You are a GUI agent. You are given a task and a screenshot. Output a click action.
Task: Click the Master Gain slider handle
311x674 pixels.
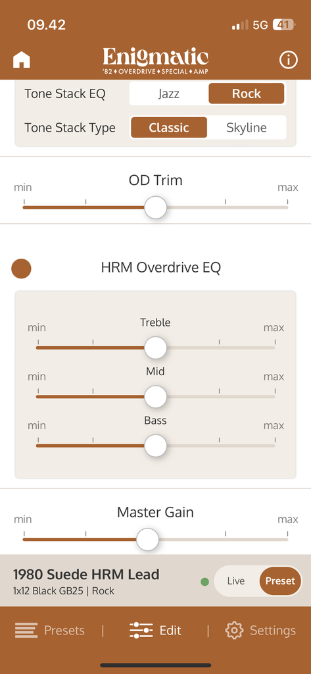[148, 539]
